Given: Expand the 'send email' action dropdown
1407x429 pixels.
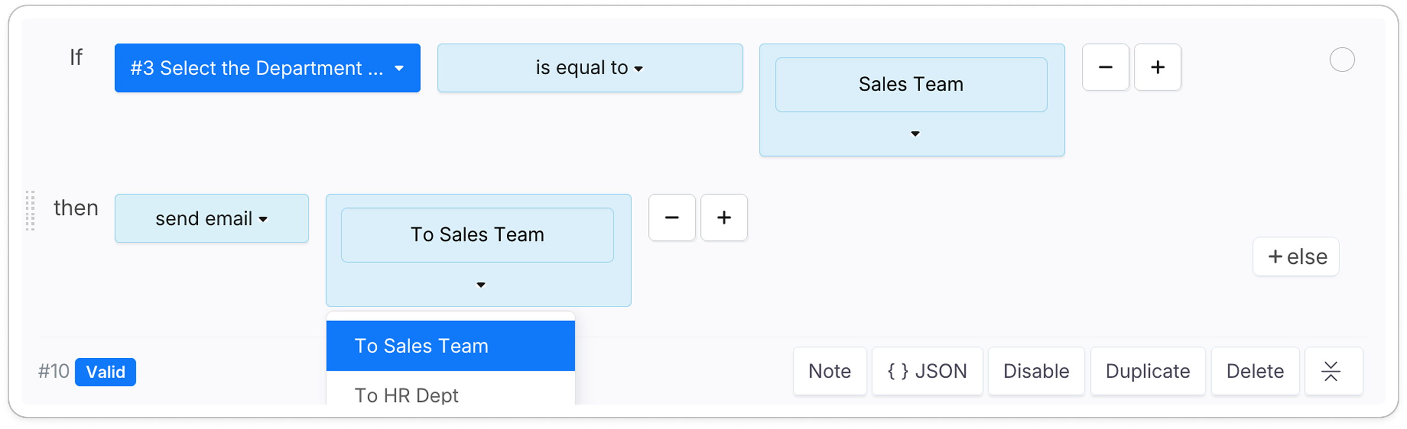Looking at the screenshot, I should [212, 219].
